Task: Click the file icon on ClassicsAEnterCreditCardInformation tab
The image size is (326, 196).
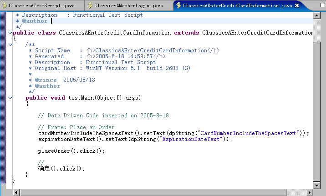Action: [x=178, y=5]
